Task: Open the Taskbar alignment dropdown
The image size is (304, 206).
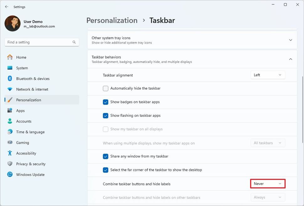Action: (268, 75)
